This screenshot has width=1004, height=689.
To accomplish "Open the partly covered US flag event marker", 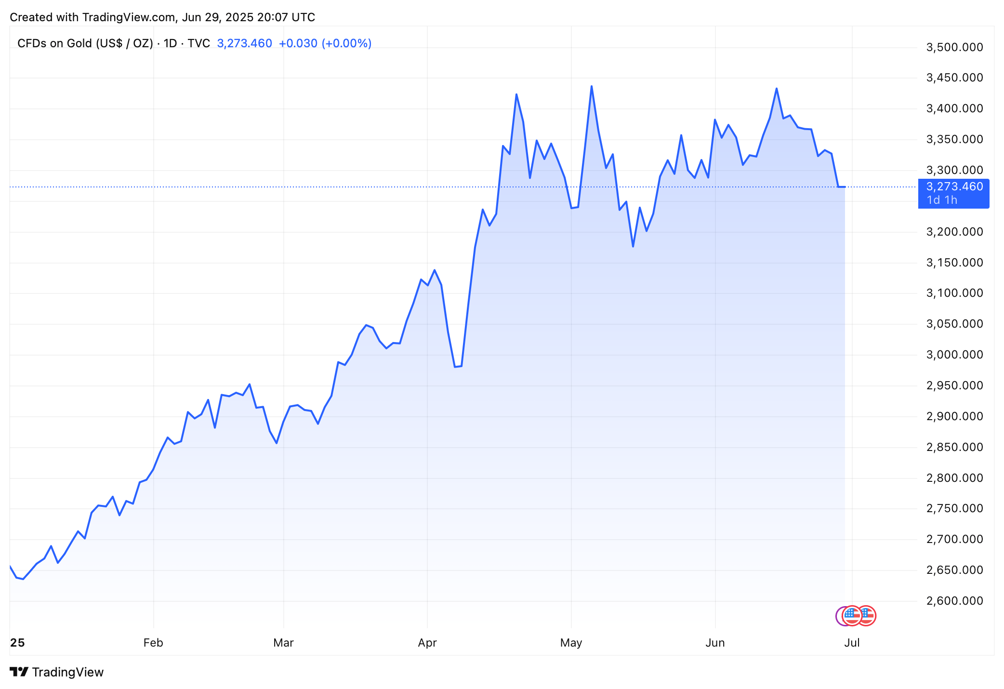I will (869, 616).
